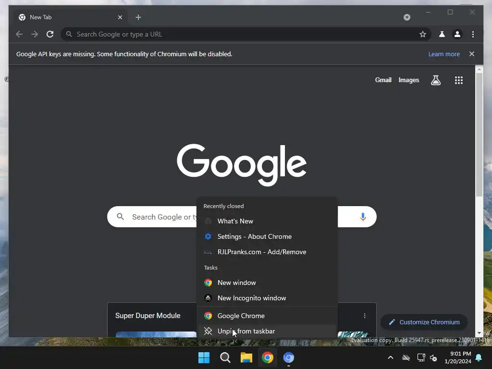
Task: Click the Google Chrome taskbar icon
Action: [267, 357]
